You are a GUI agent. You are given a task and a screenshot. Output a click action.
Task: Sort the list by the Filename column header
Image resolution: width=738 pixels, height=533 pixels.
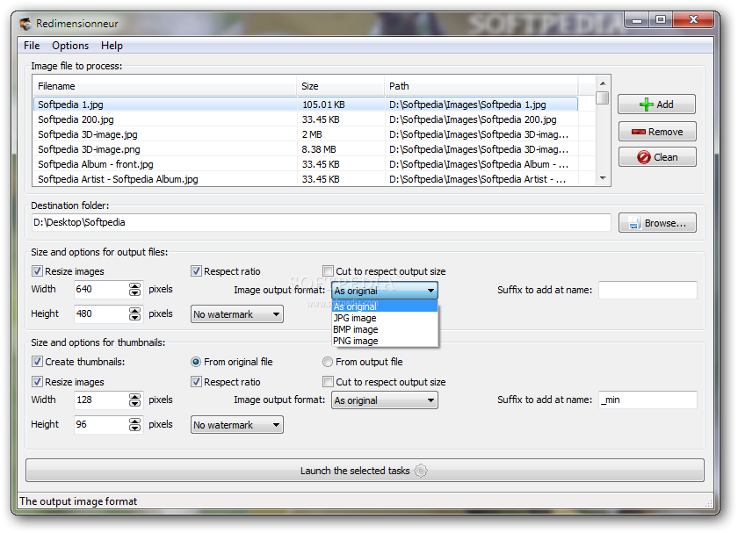click(165, 86)
